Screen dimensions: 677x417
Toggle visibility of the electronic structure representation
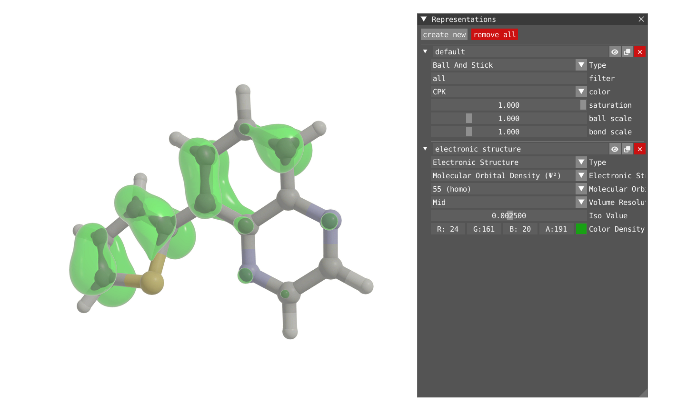coord(615,149)
